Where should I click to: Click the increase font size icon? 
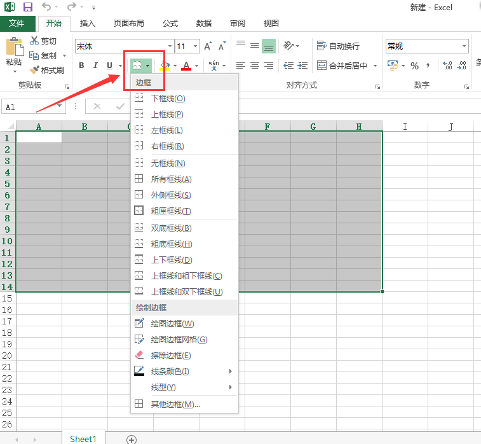click(208, 46)
